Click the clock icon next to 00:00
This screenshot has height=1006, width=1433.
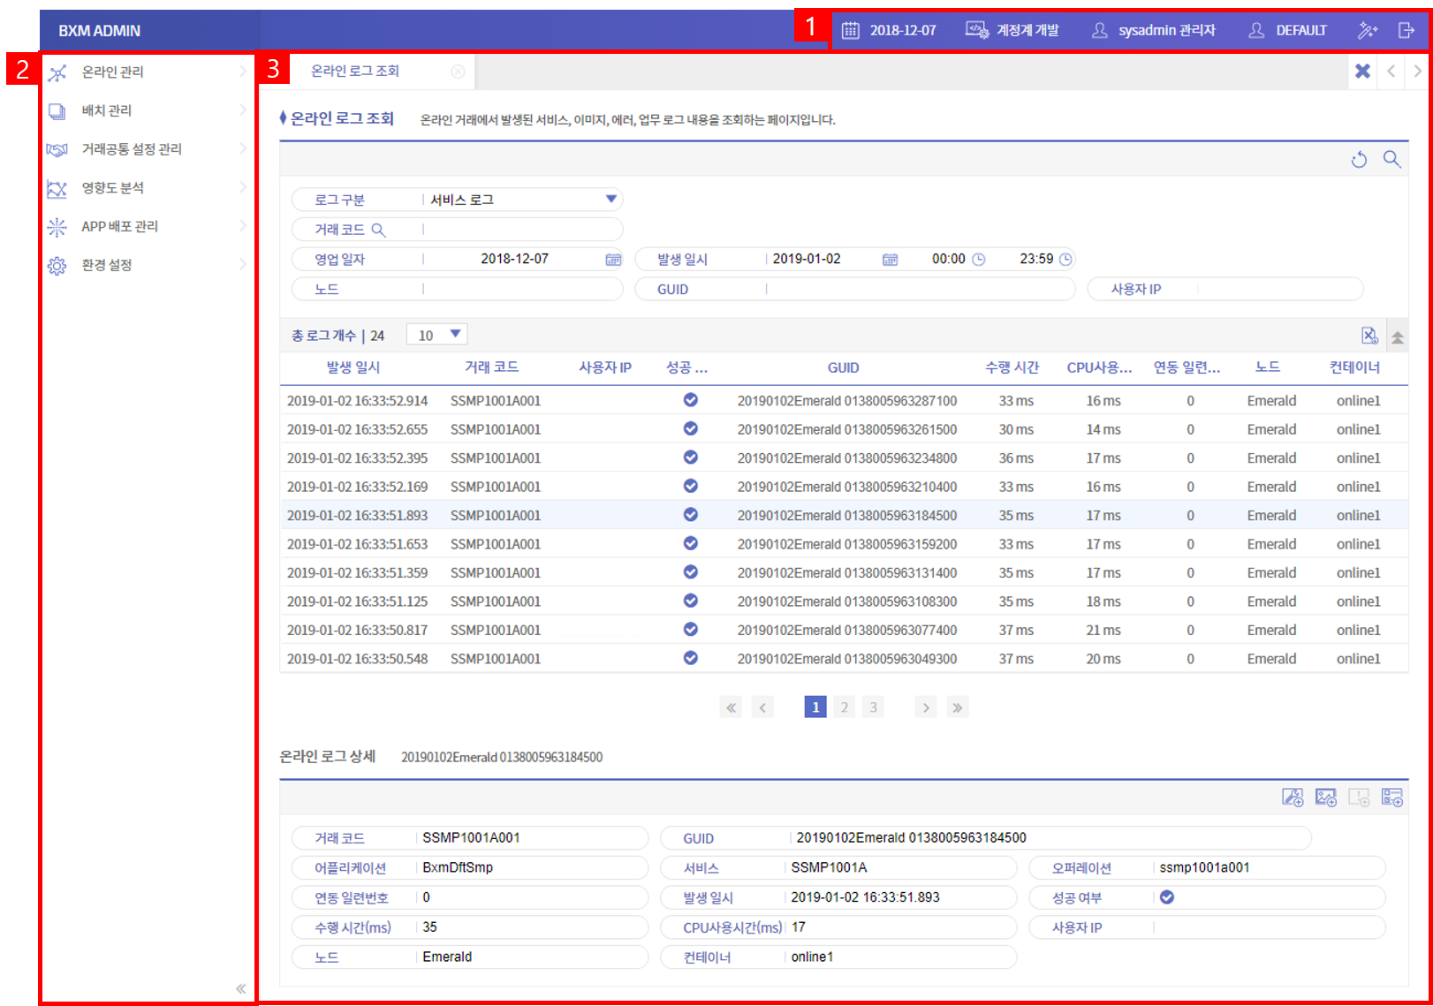pyautogui.click(x=979, y=259)
